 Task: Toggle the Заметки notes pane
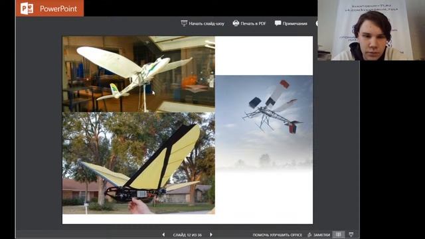click(319, 235)
